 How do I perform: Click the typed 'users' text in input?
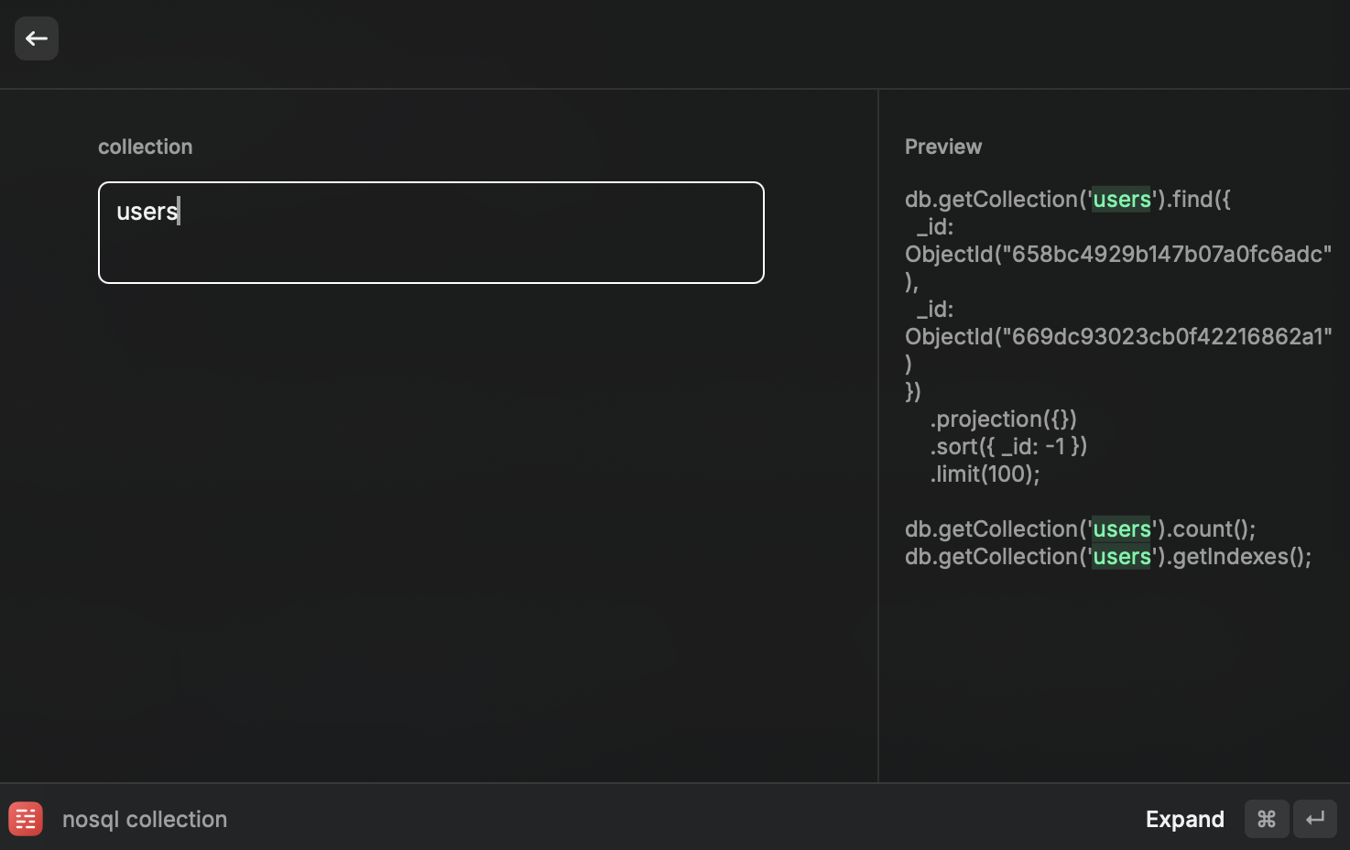pos(147,212)
